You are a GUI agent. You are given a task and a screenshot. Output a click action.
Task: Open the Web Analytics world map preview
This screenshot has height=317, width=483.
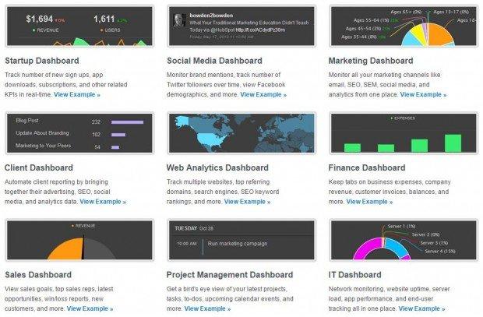(x=241, y=133)
